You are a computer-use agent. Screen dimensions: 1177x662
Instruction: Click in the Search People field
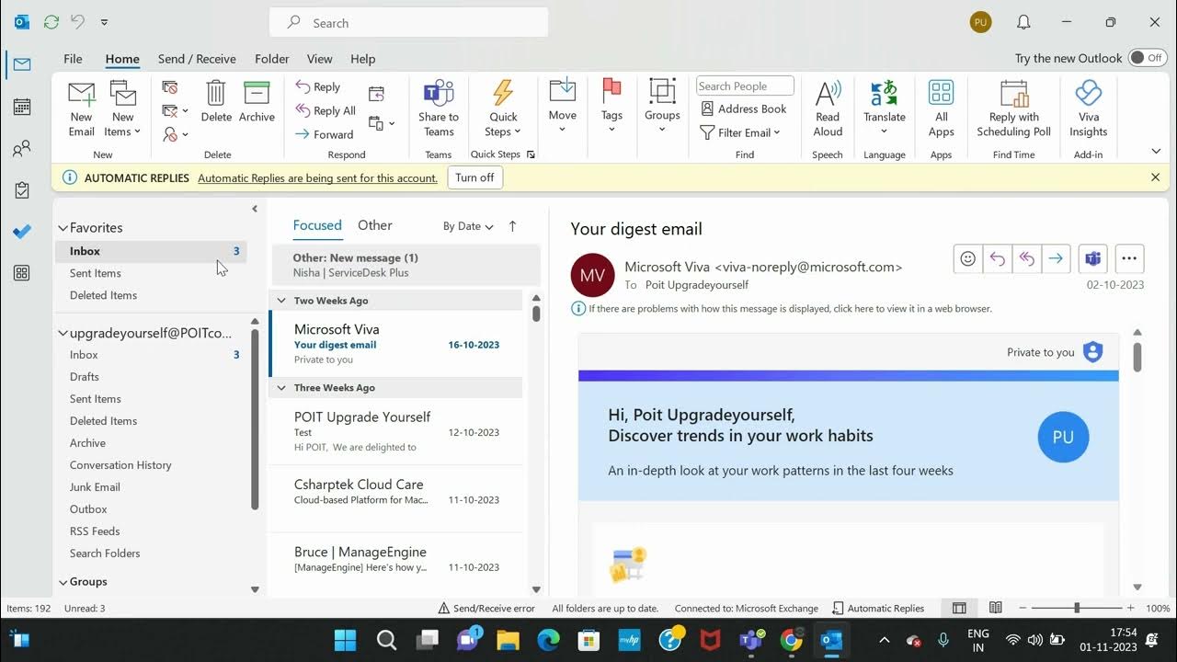[745, 86]
